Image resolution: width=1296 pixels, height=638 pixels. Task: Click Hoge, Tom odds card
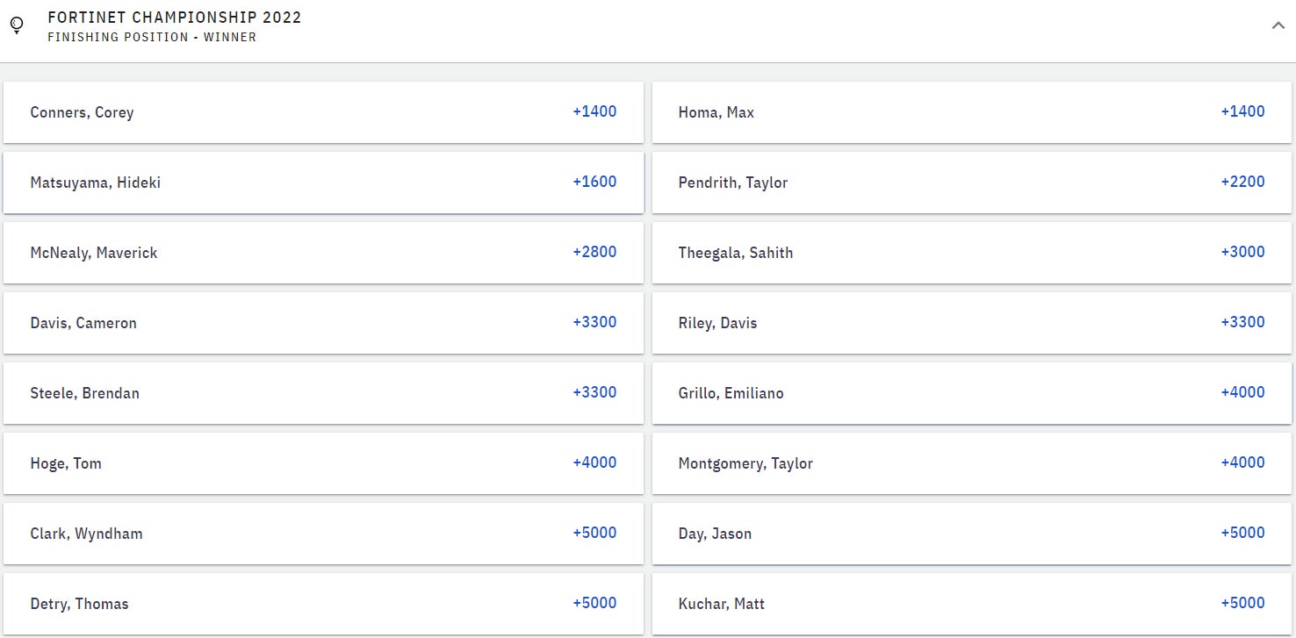(x=323, y=463)
